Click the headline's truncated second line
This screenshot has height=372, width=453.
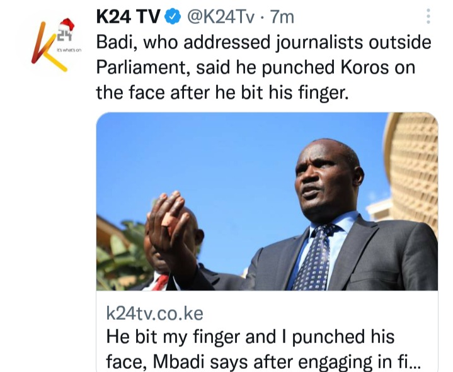coord(263,361)
